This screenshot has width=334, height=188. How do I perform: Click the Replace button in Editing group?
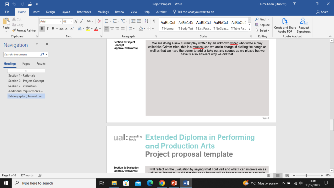tap(262, 25)
